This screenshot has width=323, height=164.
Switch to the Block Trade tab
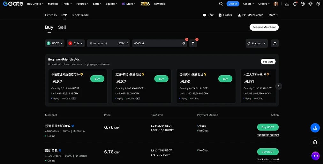click(80, 15)
